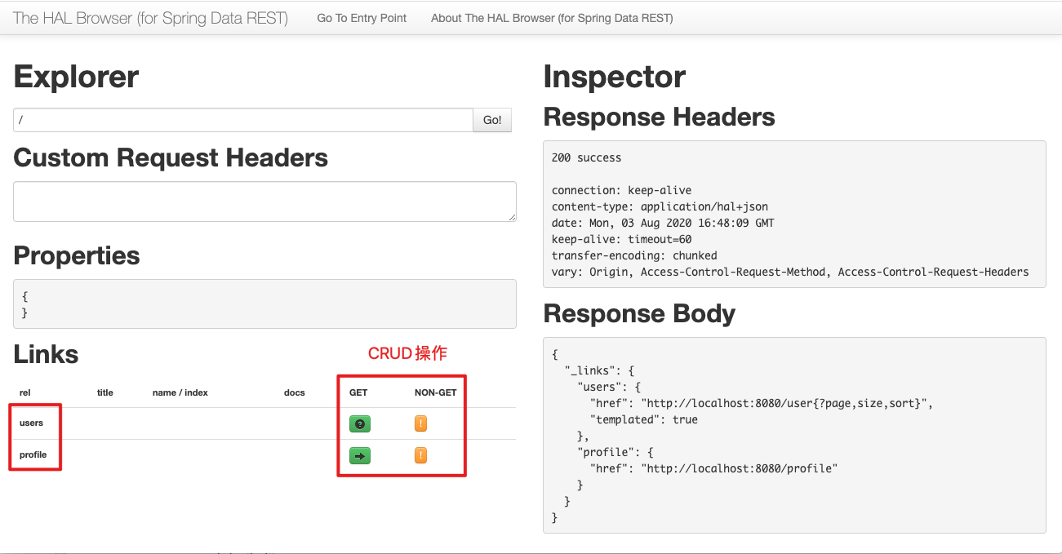1062x554 pixels.
Task: Open the orange NON-GET icon for profile
Action: [420, 455]
